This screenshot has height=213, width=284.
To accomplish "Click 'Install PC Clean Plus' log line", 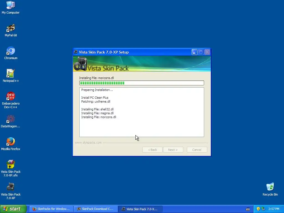I will 95,98.
